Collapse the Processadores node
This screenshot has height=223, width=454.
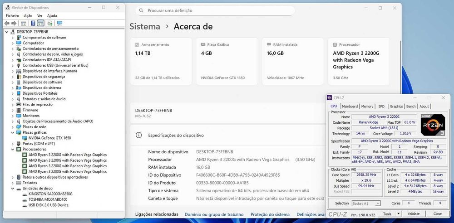tap(12, 149)
